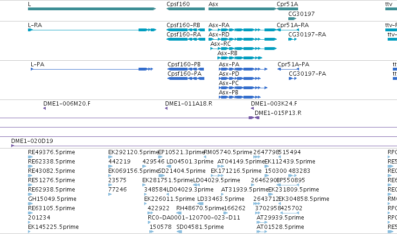Click the L-PA coding sequence label
Image resolution: width=397 pixels, height=234 pixels.
point(37,64)
